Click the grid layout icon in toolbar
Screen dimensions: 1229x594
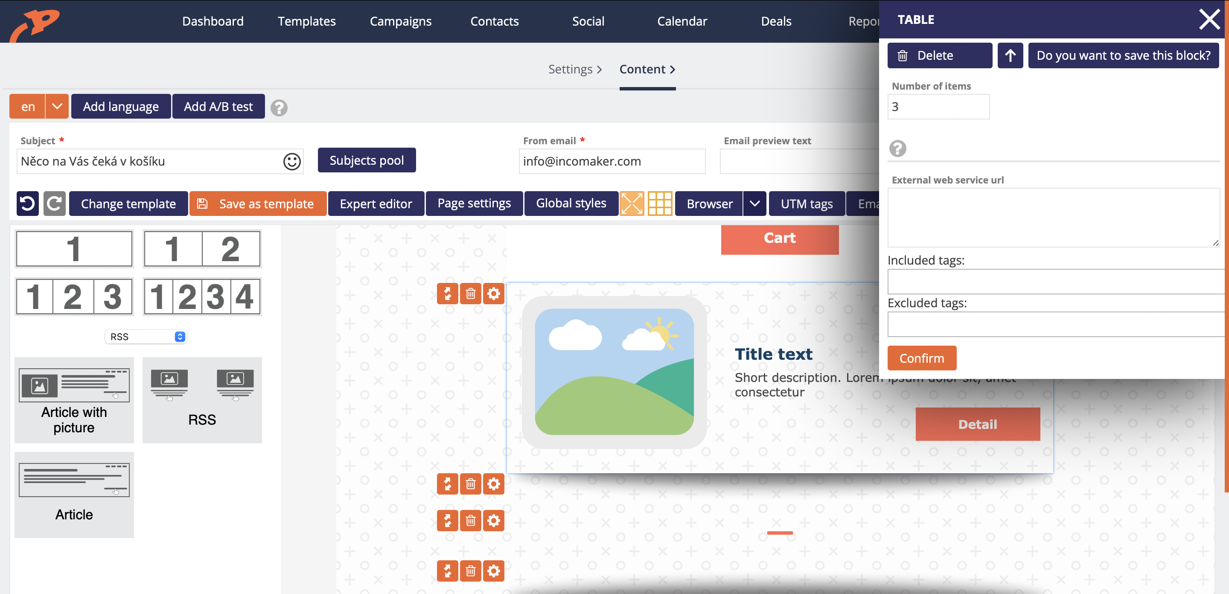coord(658,204)
